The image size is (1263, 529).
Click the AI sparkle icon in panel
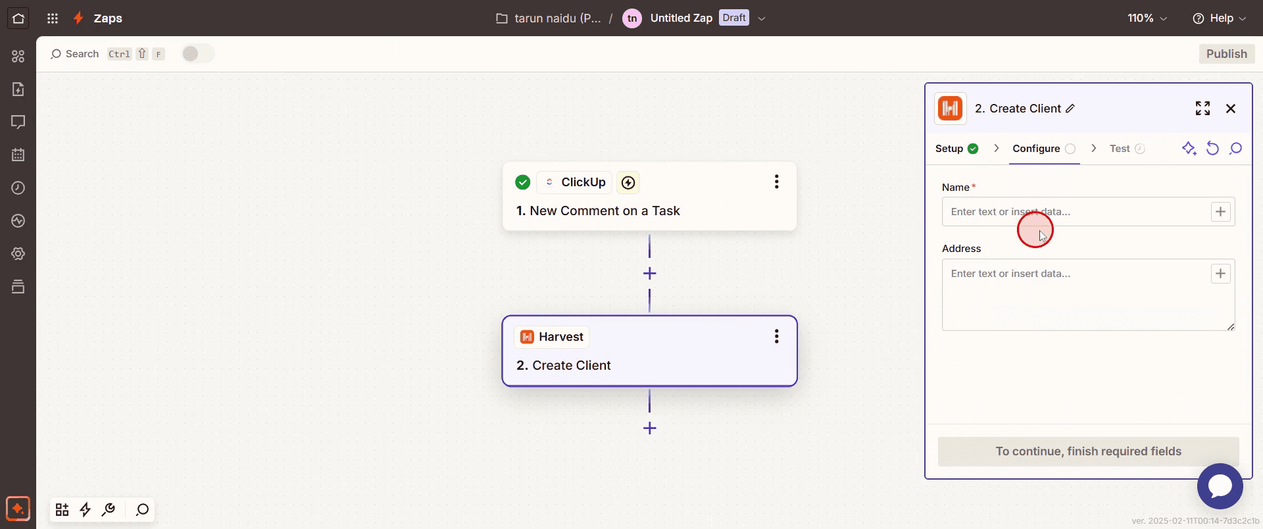tap(1189, 149)
